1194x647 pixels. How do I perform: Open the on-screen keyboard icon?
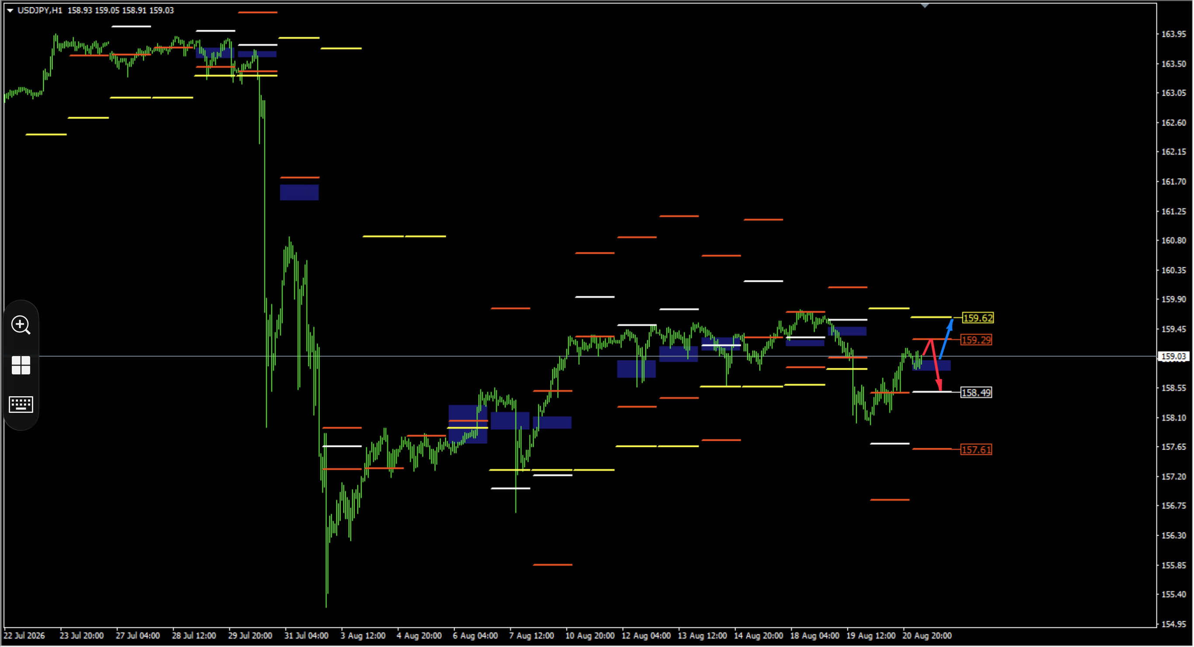(x=21, y=405)
